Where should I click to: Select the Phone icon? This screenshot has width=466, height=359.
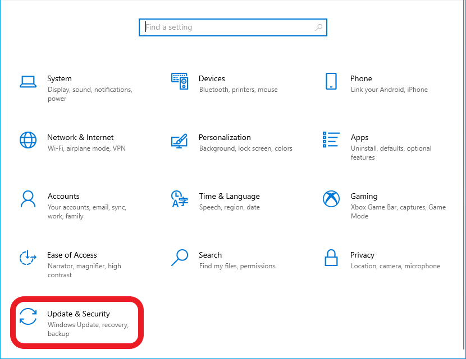coord(331,81)
